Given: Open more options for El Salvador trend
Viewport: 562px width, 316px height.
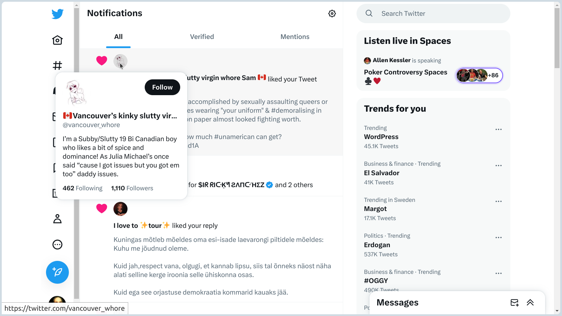Looking at the screenshot, I should tap(498, 166).
